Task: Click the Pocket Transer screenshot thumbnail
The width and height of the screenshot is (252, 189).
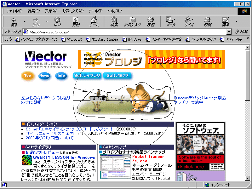Action: (x=115, y=166)
